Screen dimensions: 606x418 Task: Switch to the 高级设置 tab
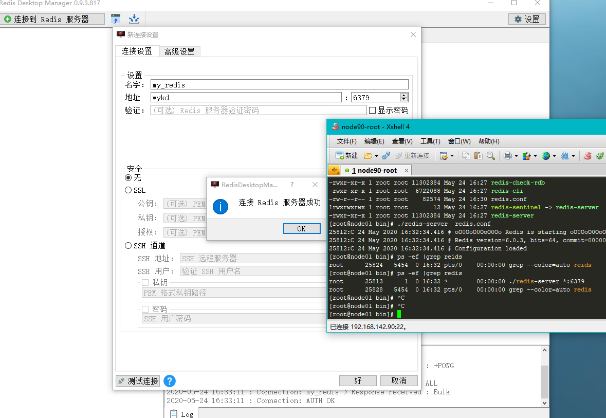(179, 51)
